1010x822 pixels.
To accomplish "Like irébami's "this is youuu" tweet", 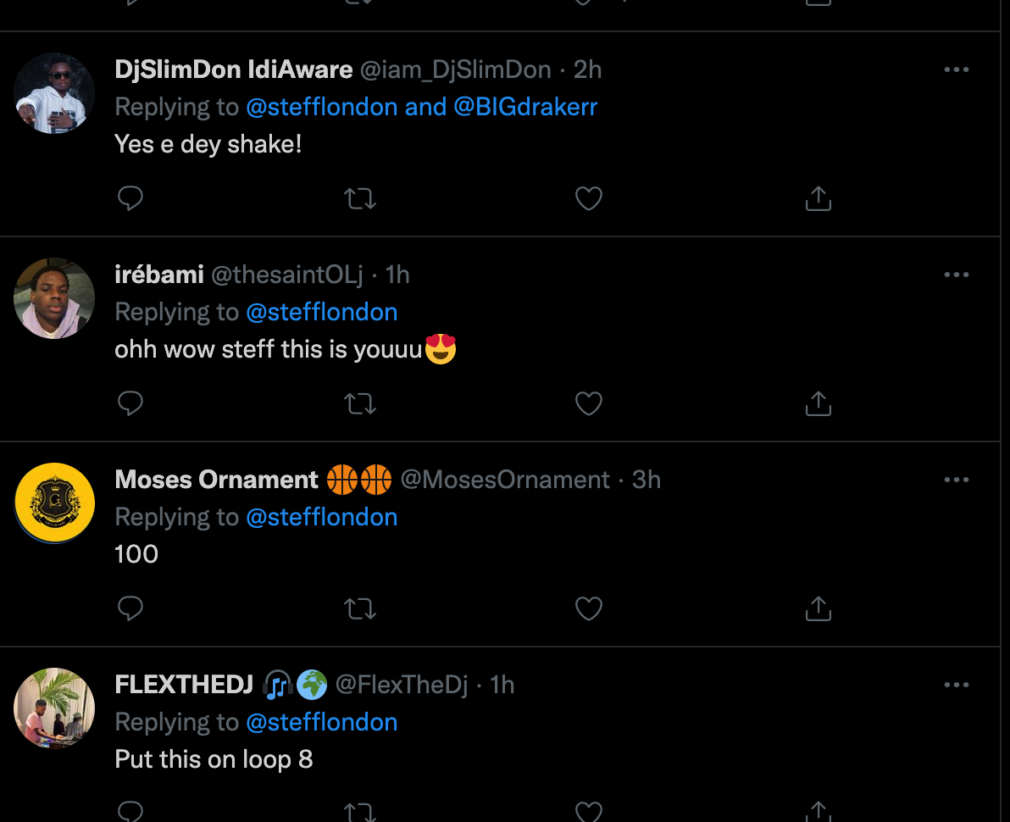I will point(589,403).
